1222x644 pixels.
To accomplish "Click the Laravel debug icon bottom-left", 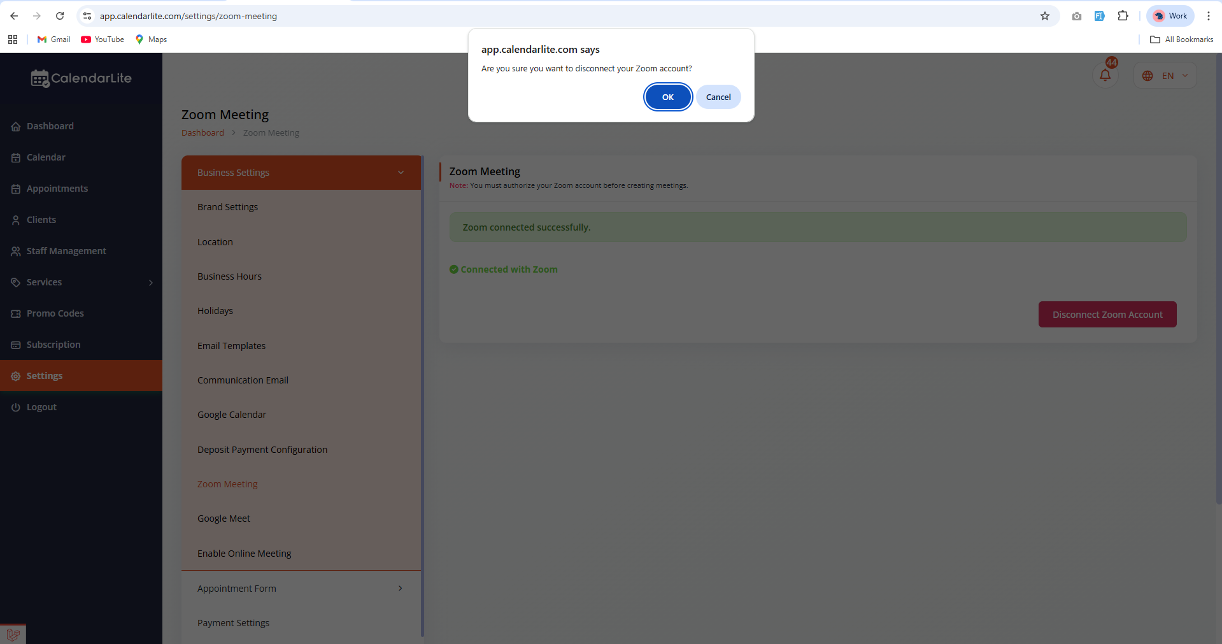I will tap(13, 634).
